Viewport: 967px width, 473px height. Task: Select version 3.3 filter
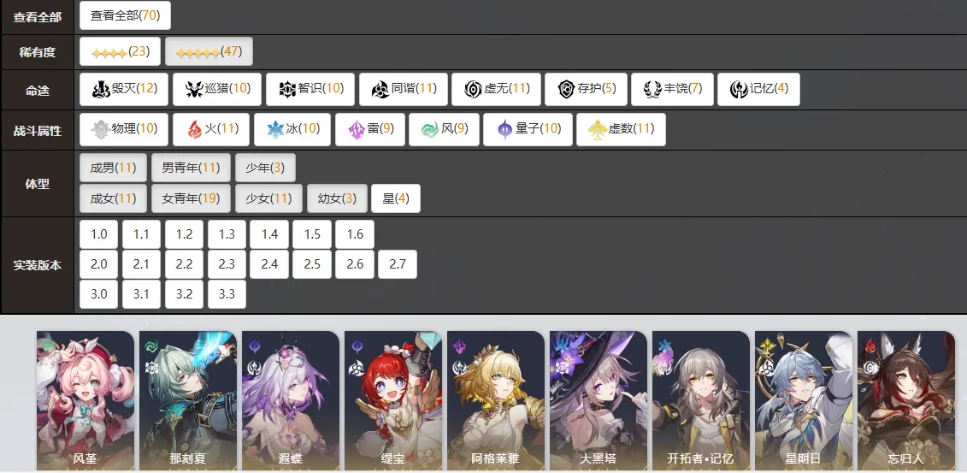pos(227,294)
